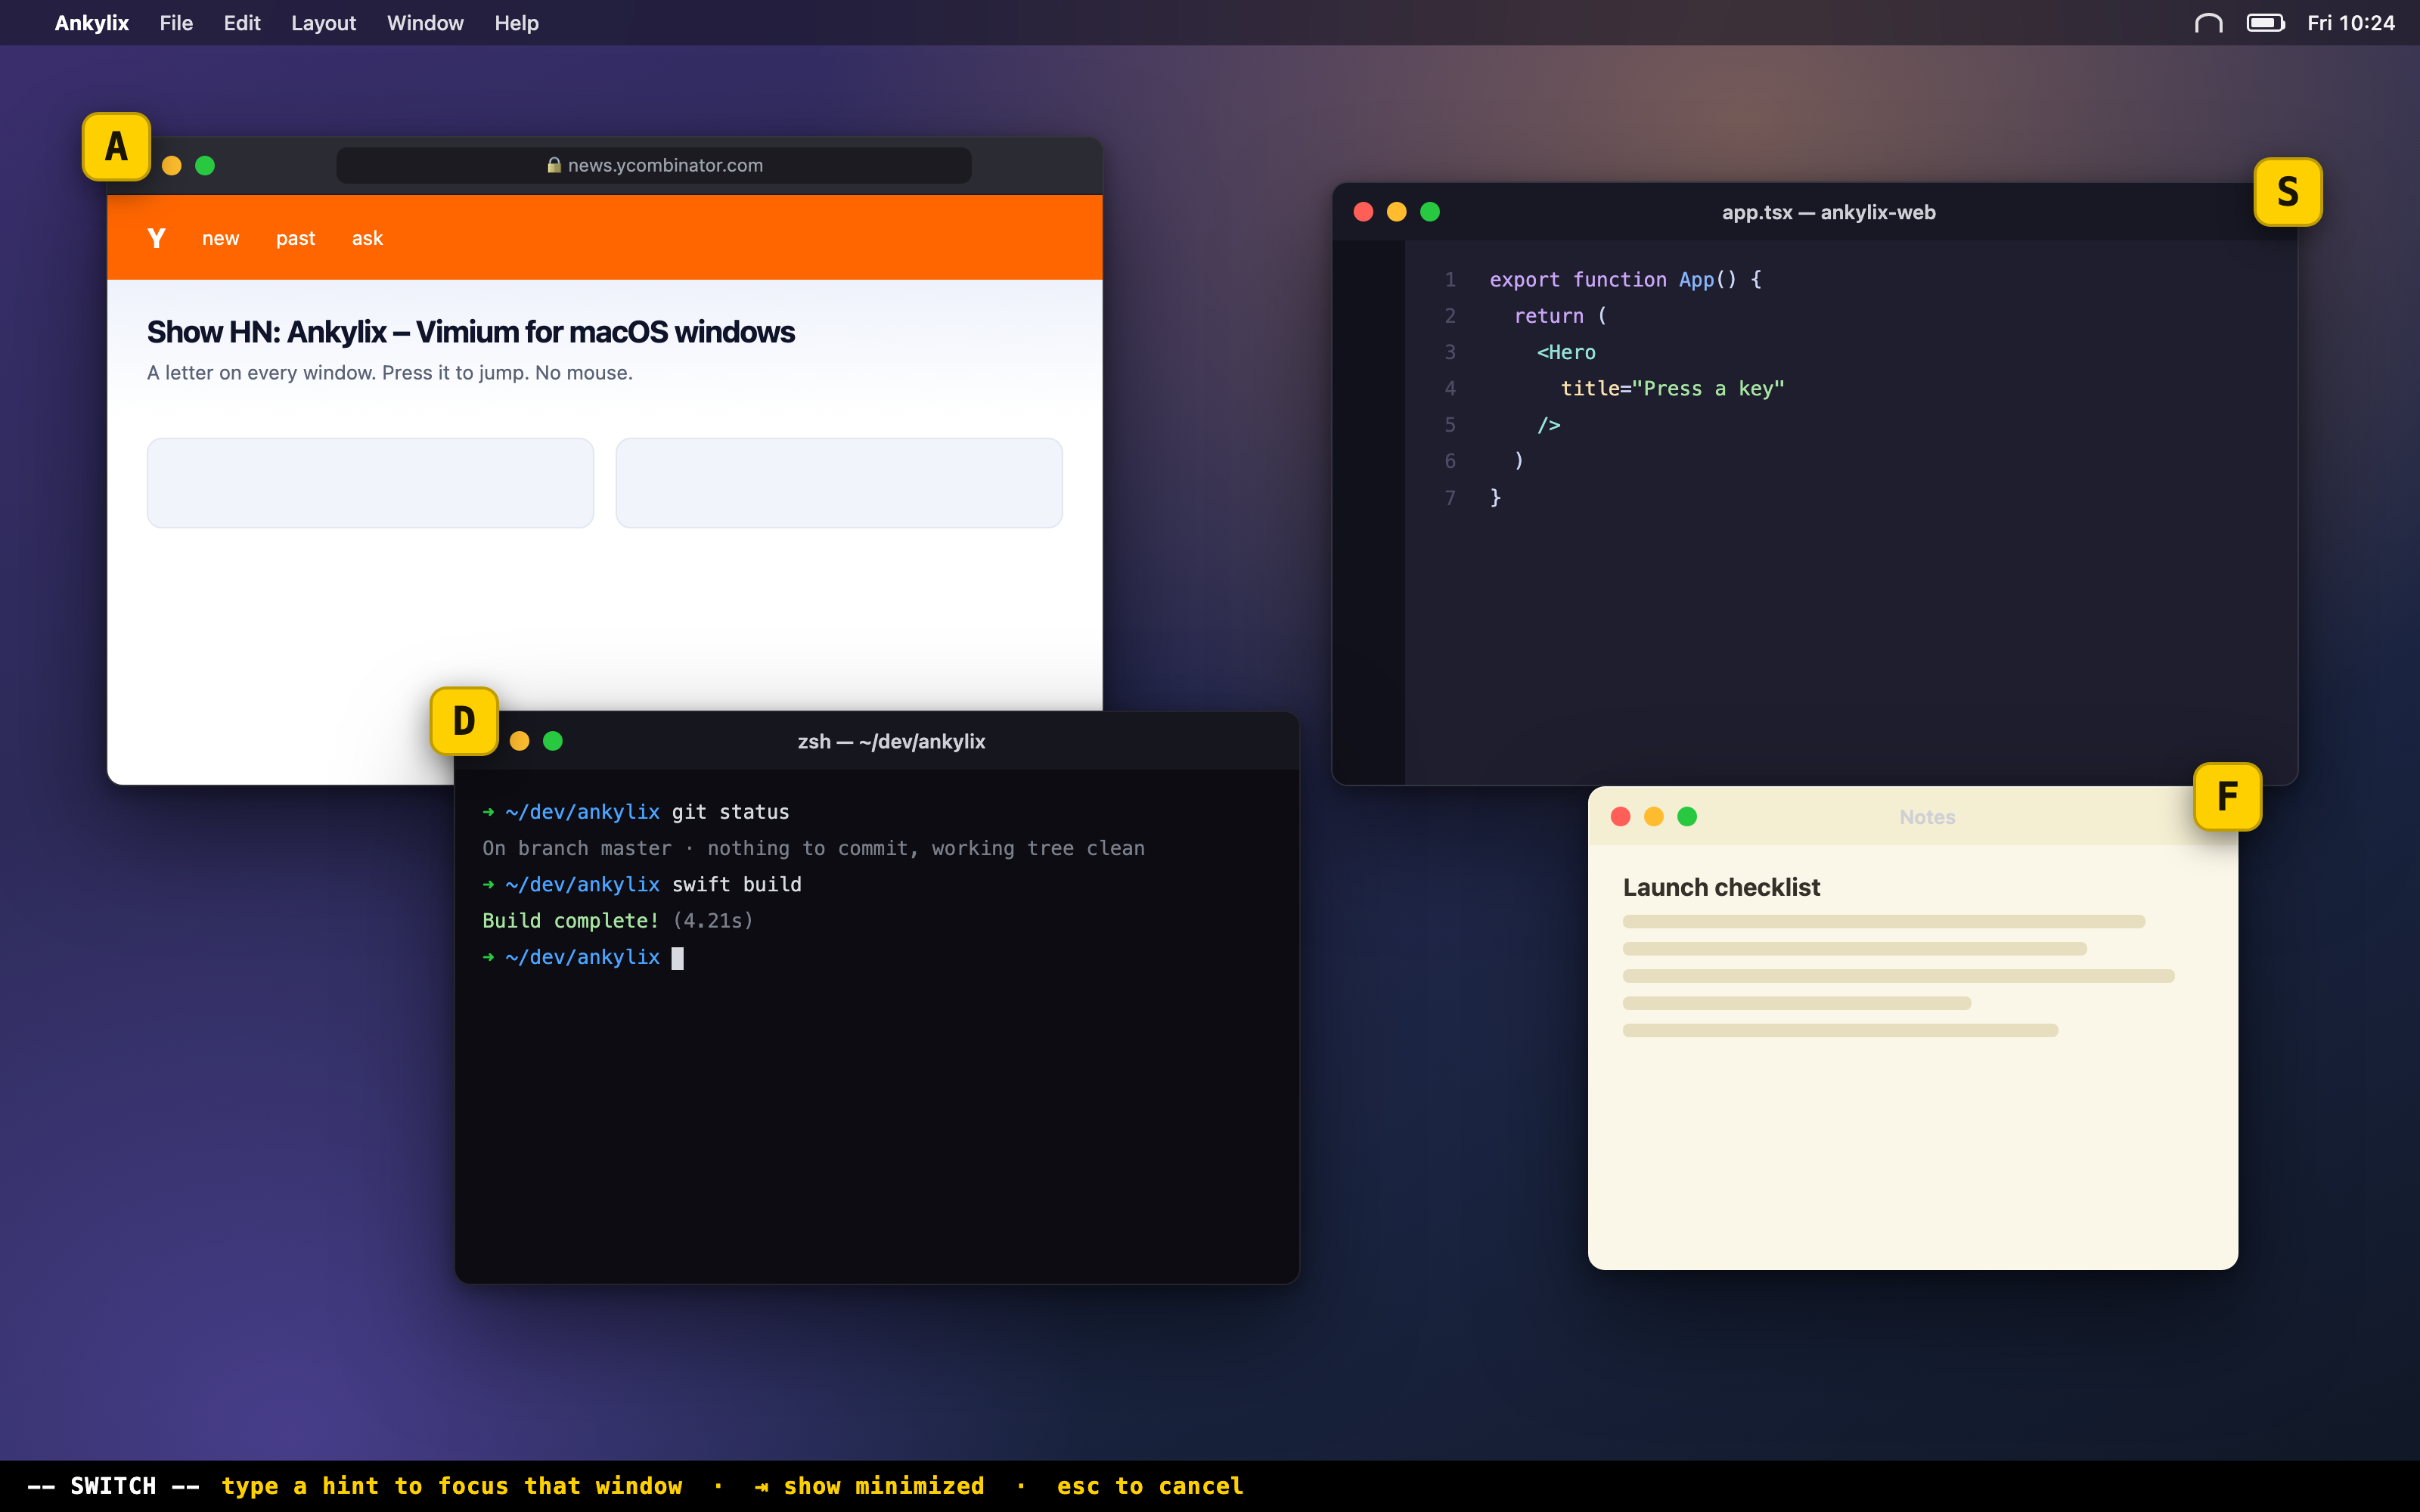Minimize the app.tsx editor window
Screen dimensions: 2420x1512
(x=1397, y=212)
